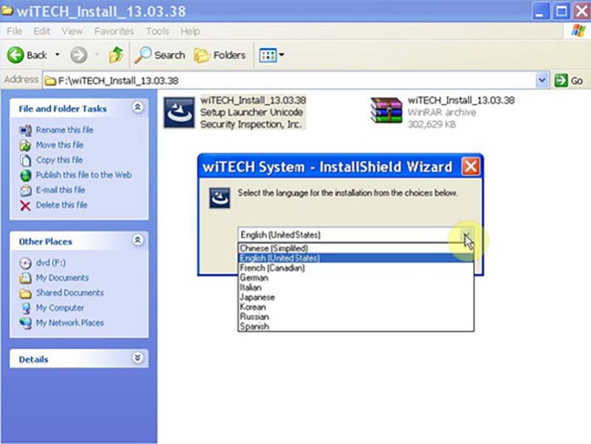Open the Back history dropdown arrow
Screen dimensions: 591x444
click(x=58, y=55)
